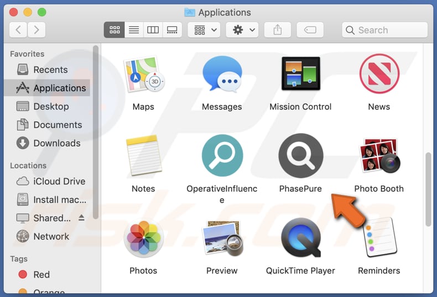This screenshot has height=297, width=437.
Task: Click the Mission Control label text
Action: point(300,107)
